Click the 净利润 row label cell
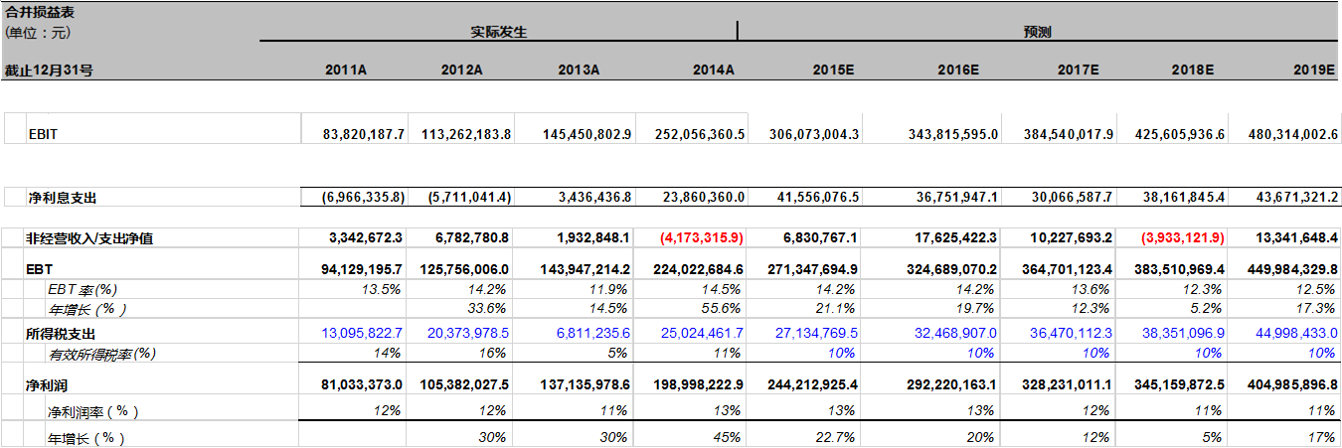Image resolution: width=1342 pixels, height=448 pixels. pos(47,383)
